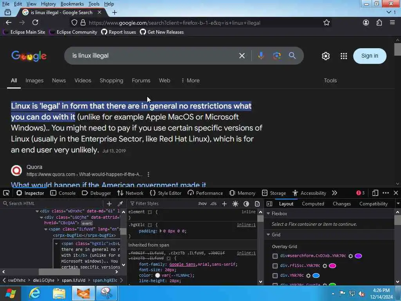401x301 pixels.
Task: Click the element picker icon in devtools
Action: [x=6, y=193]
